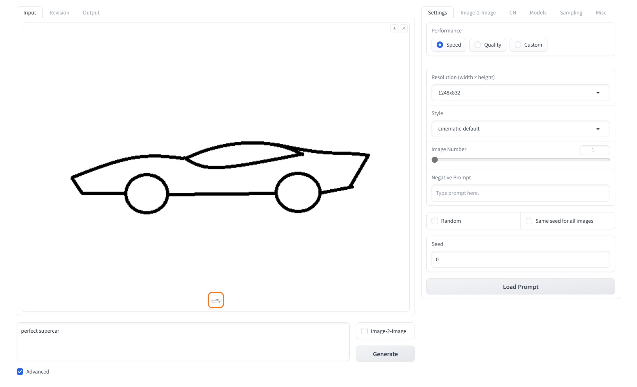Open the Resolution dropdown
This screenshot has height=387, width=637.
click(520, 93)
